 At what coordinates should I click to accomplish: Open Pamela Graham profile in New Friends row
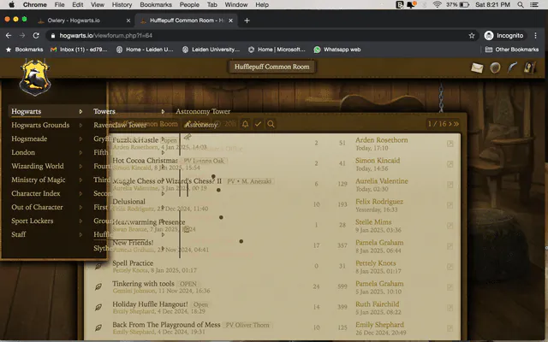coord(379,243)
